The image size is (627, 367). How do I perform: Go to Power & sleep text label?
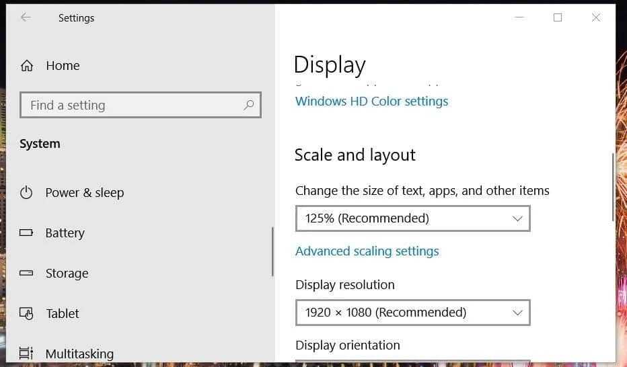point(85,193)
